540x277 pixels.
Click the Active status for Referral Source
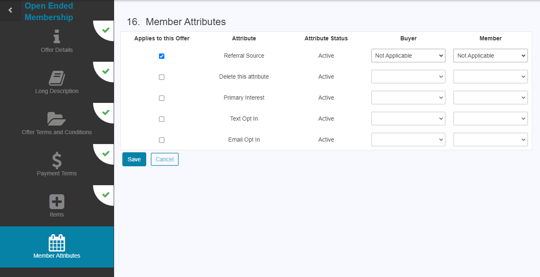[x=326, y=56]
